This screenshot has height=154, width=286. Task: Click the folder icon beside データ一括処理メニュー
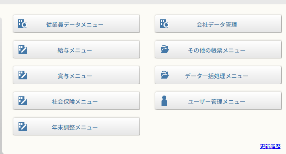(x=165, y=75)
